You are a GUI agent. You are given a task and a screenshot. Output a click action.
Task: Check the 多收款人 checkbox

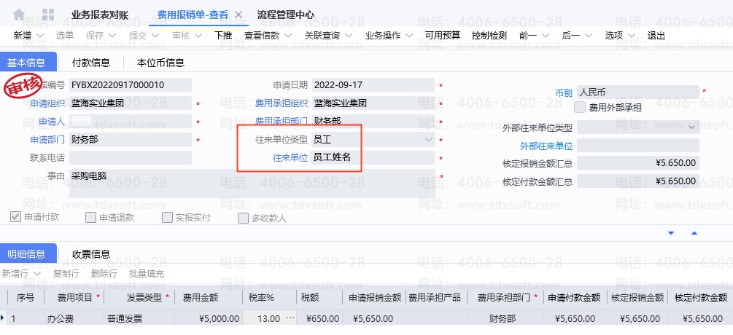[x=243, y=217]
